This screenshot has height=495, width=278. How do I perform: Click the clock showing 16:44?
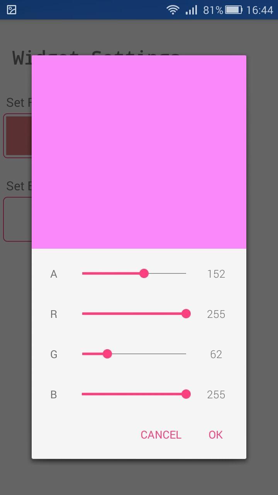(259, 10)
